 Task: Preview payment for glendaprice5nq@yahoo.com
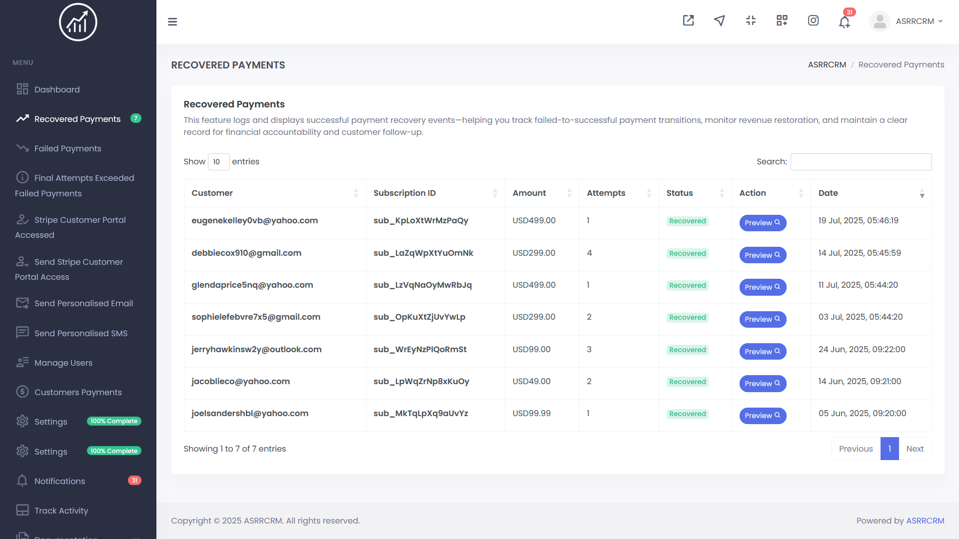coord(763,287)
